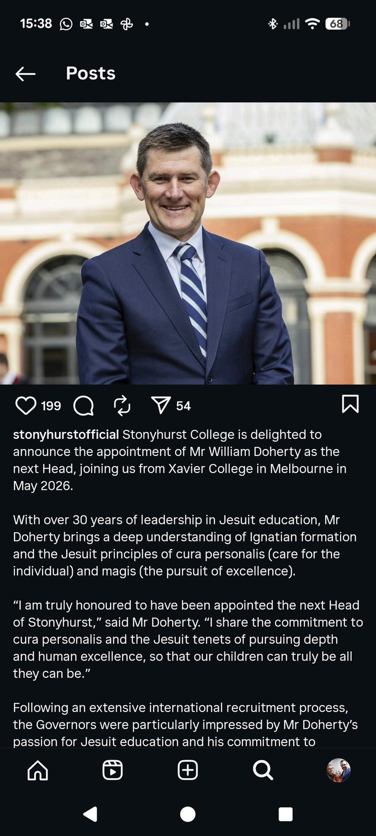The height and width of the screenshot is (836, 376).
Task: Open the Reels tab
Action: coord(113,770)
